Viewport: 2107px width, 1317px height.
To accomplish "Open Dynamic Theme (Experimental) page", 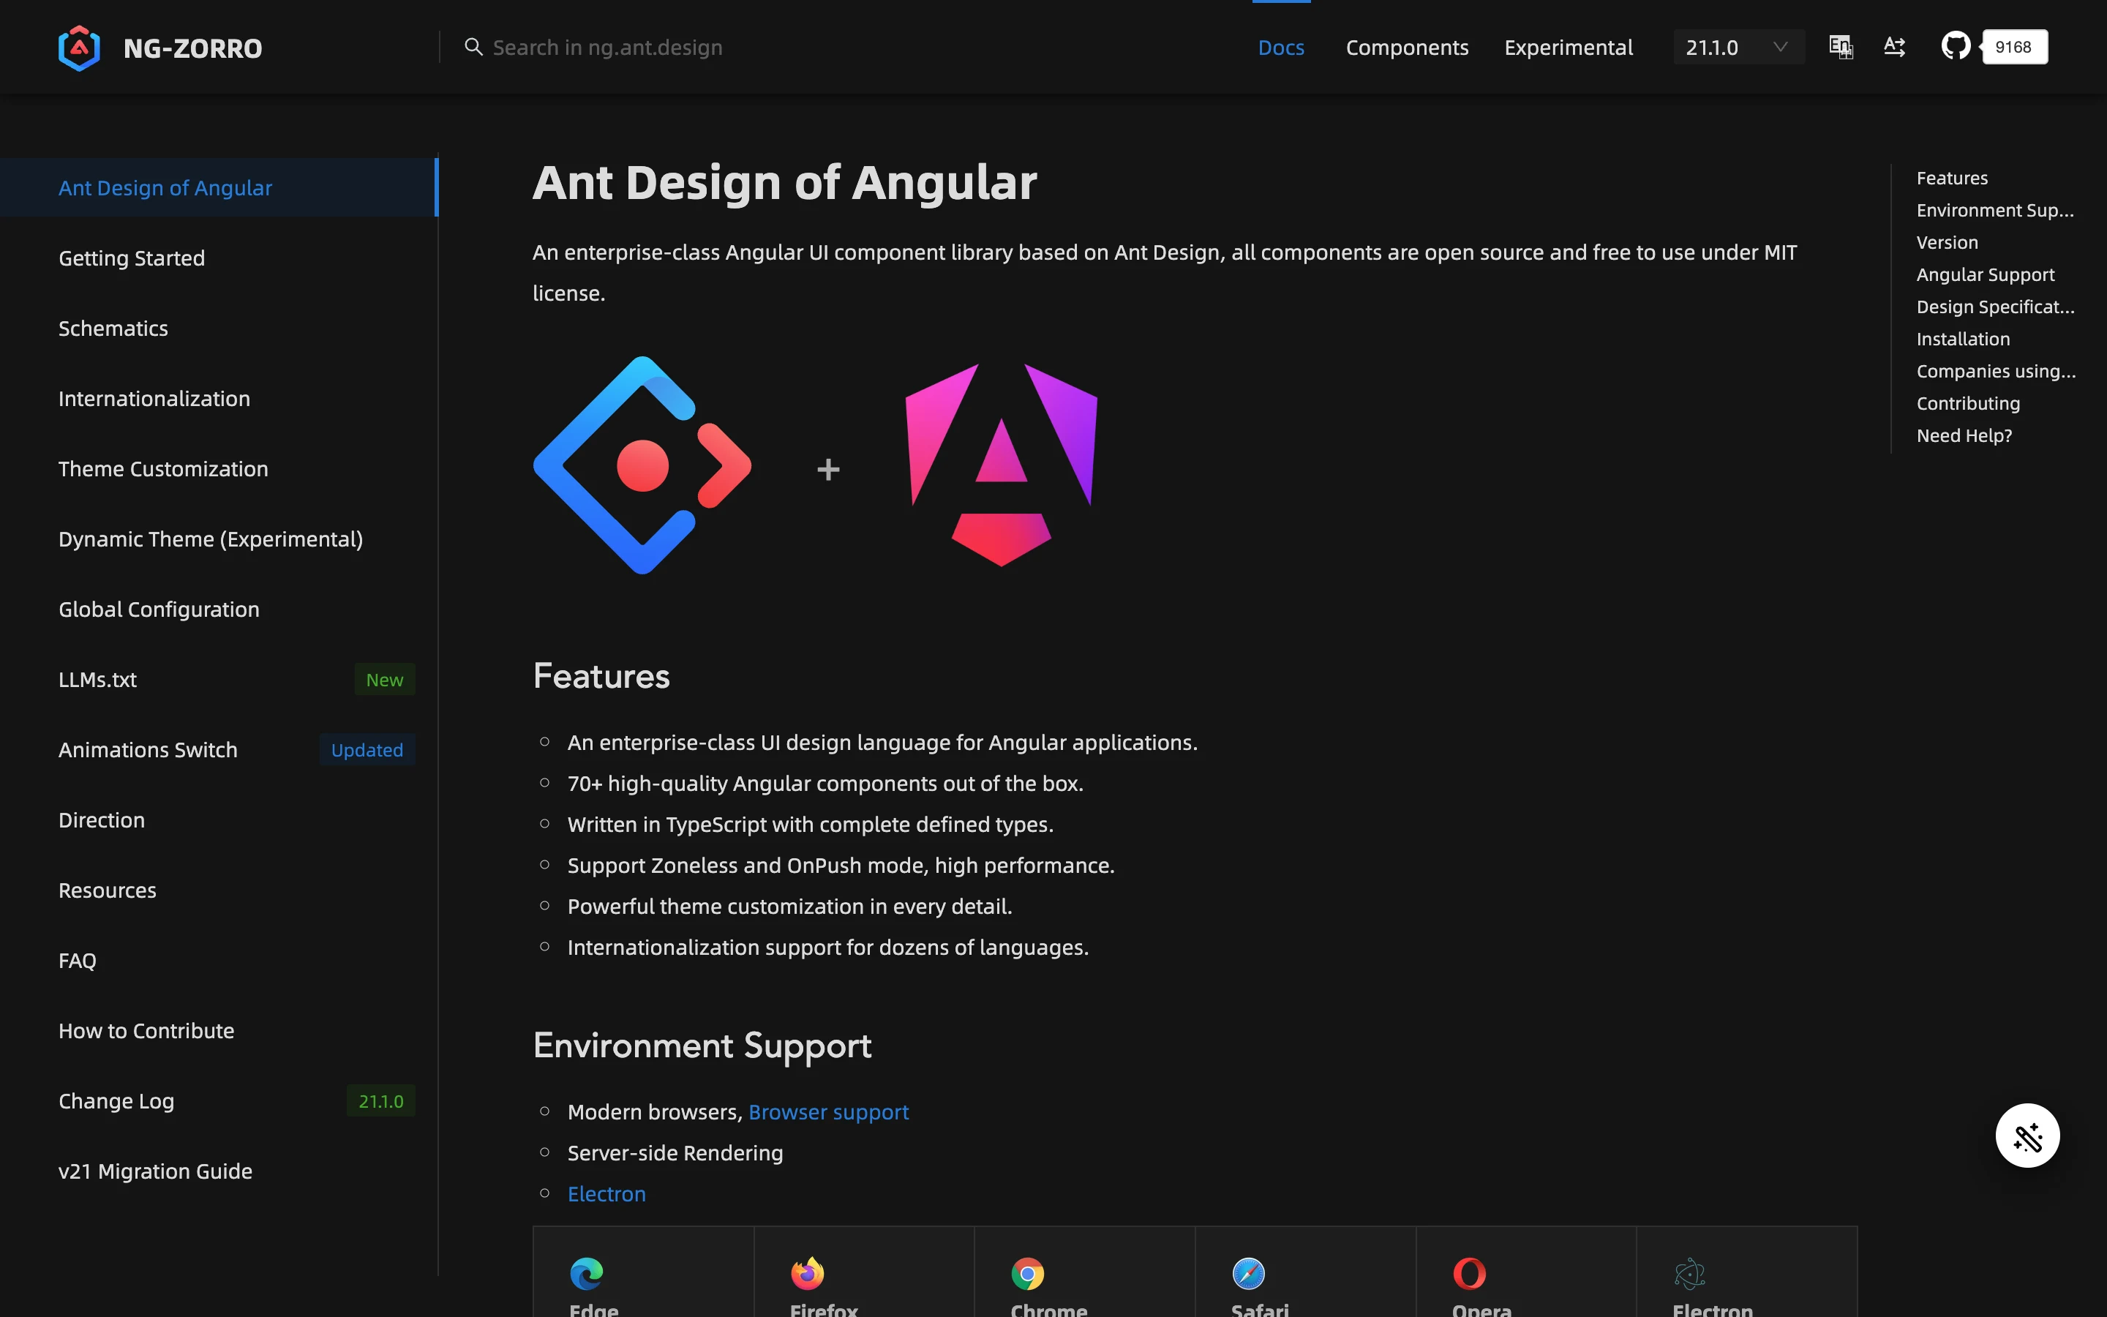I will tap(219, 539).
